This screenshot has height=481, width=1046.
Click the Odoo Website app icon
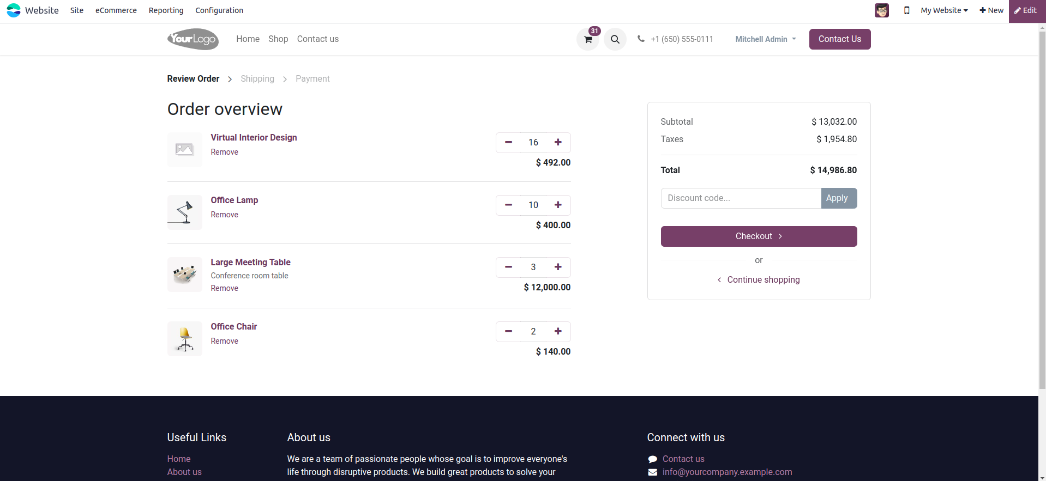14,10
